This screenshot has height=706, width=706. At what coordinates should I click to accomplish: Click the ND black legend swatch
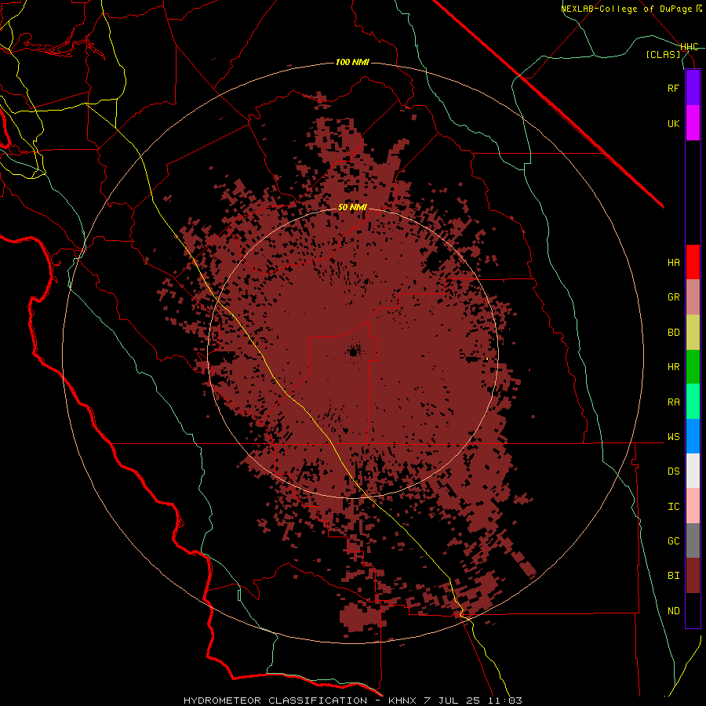(693, 610)
